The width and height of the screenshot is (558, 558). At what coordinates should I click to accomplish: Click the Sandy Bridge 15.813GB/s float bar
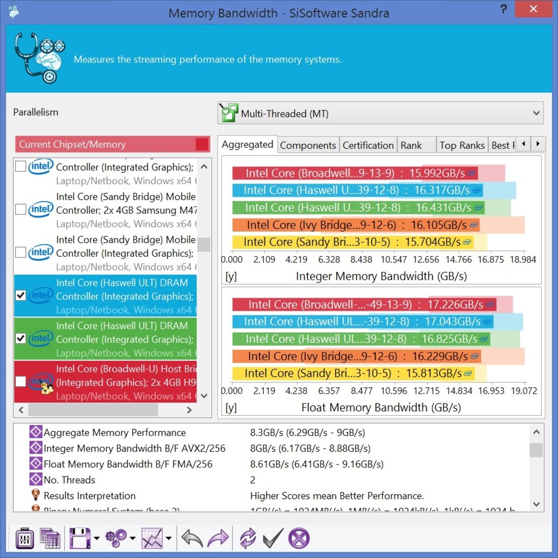click(x=353, y=373)
